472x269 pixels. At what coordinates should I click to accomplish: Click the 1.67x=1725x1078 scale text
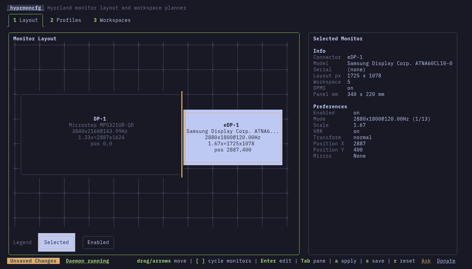[231, 144]
